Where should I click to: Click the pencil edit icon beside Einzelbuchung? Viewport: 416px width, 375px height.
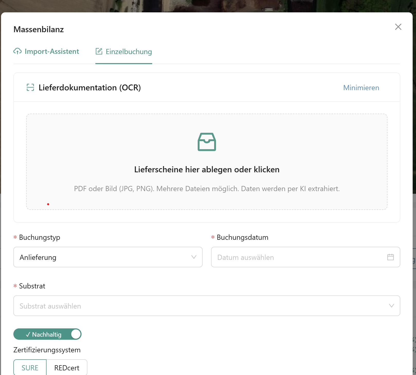[99, 51]
